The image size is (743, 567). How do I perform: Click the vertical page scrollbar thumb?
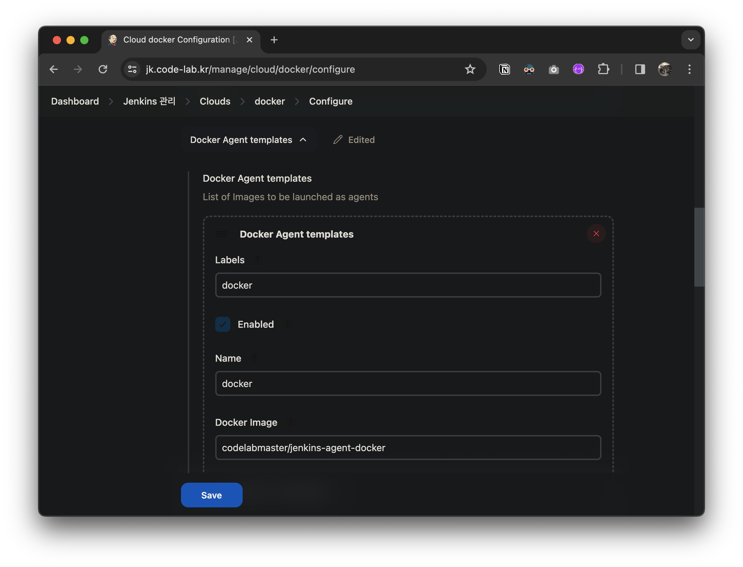coord(699,247)
